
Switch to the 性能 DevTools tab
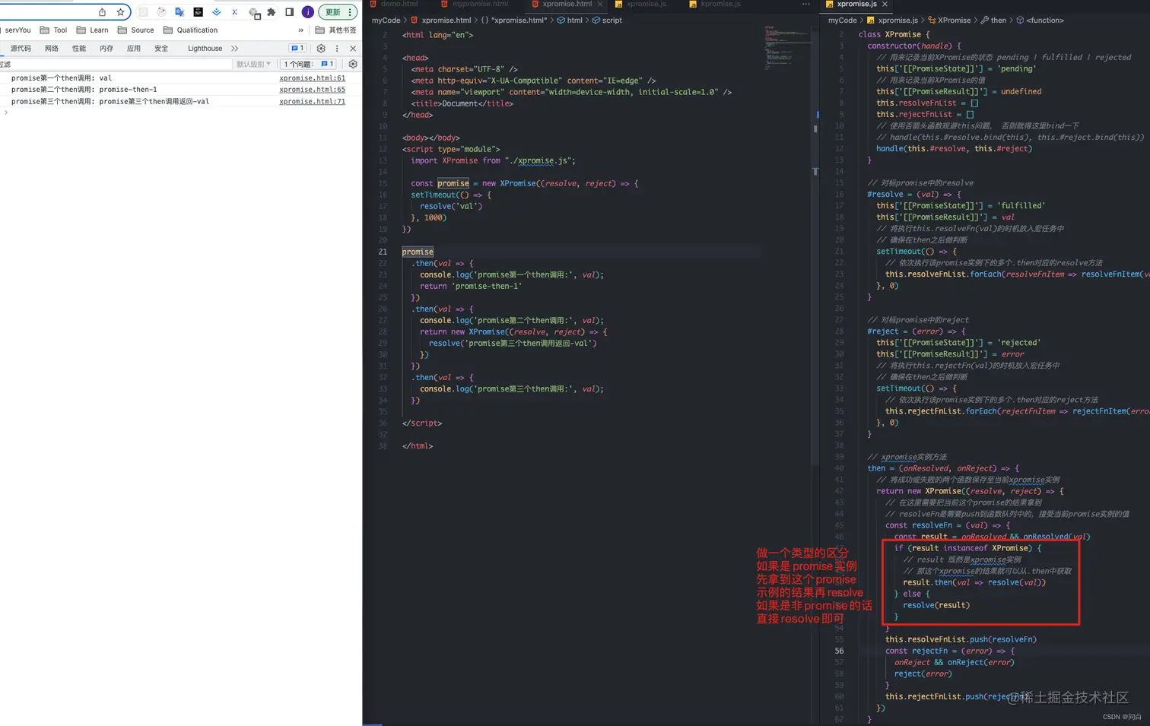click(79, 48)
